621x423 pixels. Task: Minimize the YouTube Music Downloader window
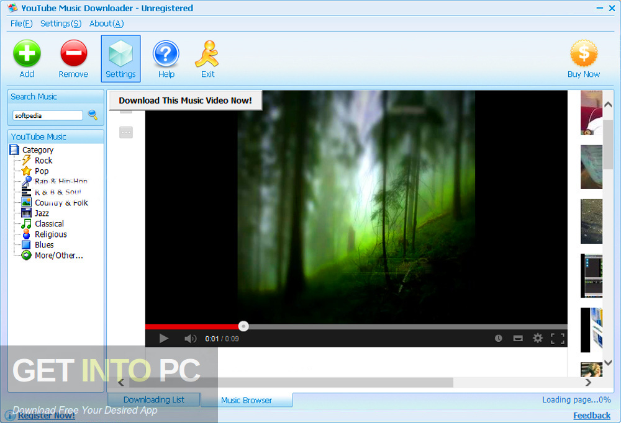pos(600,8)
